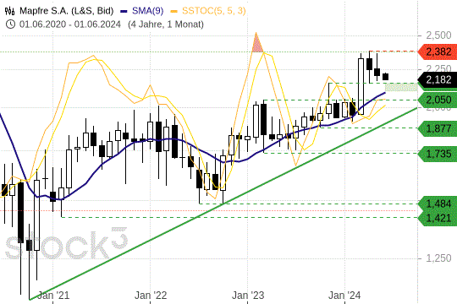Click the black 2,182 current price tag
457x304 pixels.
coord(438,79)
